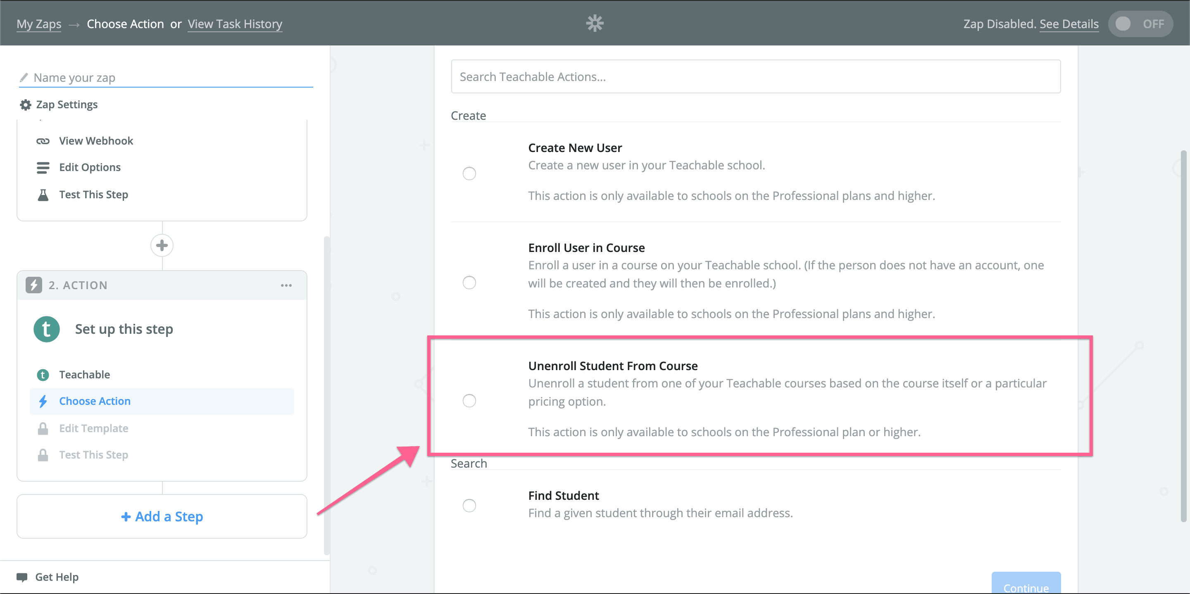Click the pencil icon beside zap name

pyautogui.click(x=24, y=77)
